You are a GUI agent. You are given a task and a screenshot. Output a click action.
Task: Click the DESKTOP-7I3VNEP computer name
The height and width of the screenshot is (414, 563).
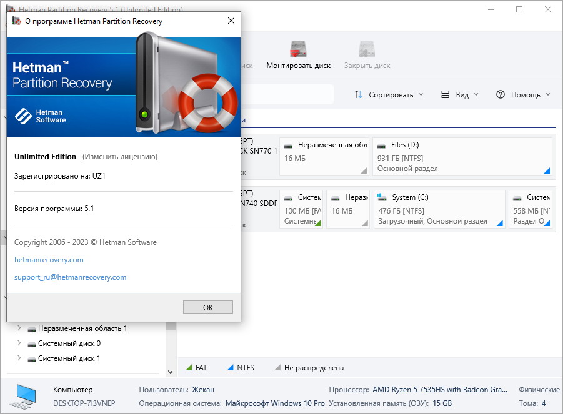84,403
